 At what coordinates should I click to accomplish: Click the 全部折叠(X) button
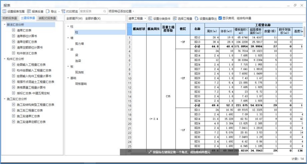coord(93,18)
